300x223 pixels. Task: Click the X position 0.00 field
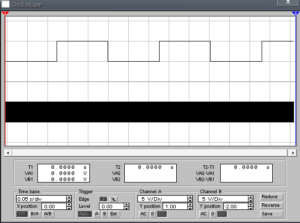54,206
